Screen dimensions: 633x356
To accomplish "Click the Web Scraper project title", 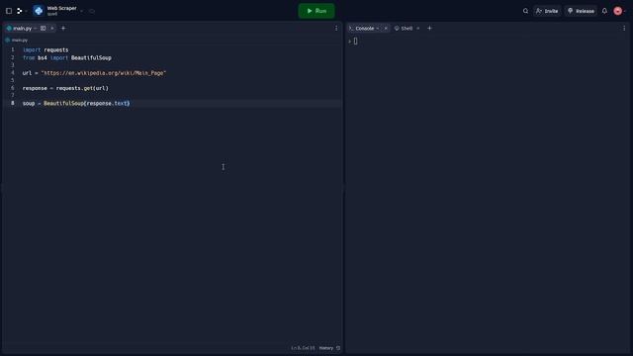I will pos(61,8).
